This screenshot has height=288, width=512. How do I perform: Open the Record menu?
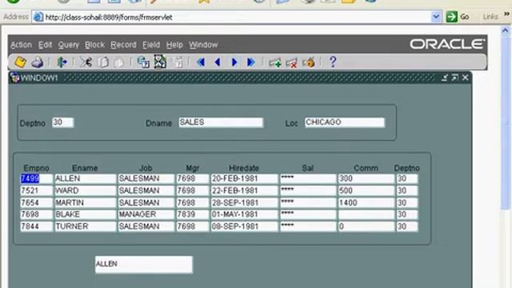coord(123,45)
